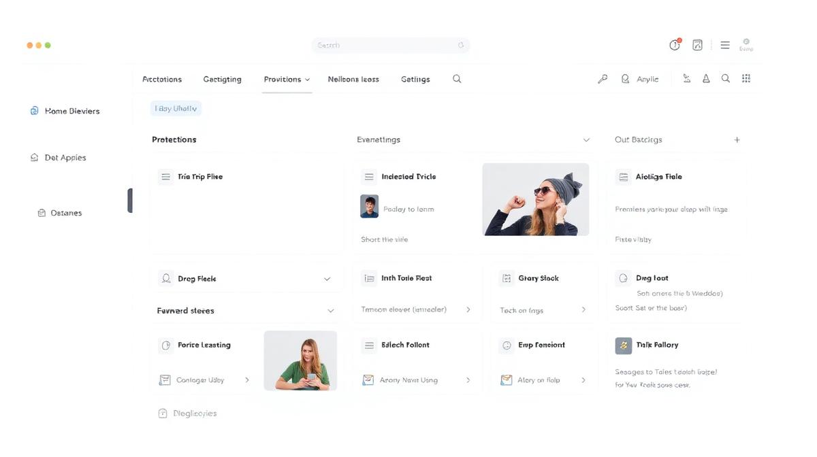Image resolution: width=817 pixels, height=457 pixels.
Task: Open the Provitions tab dropdown
Action: coord(307,80)
